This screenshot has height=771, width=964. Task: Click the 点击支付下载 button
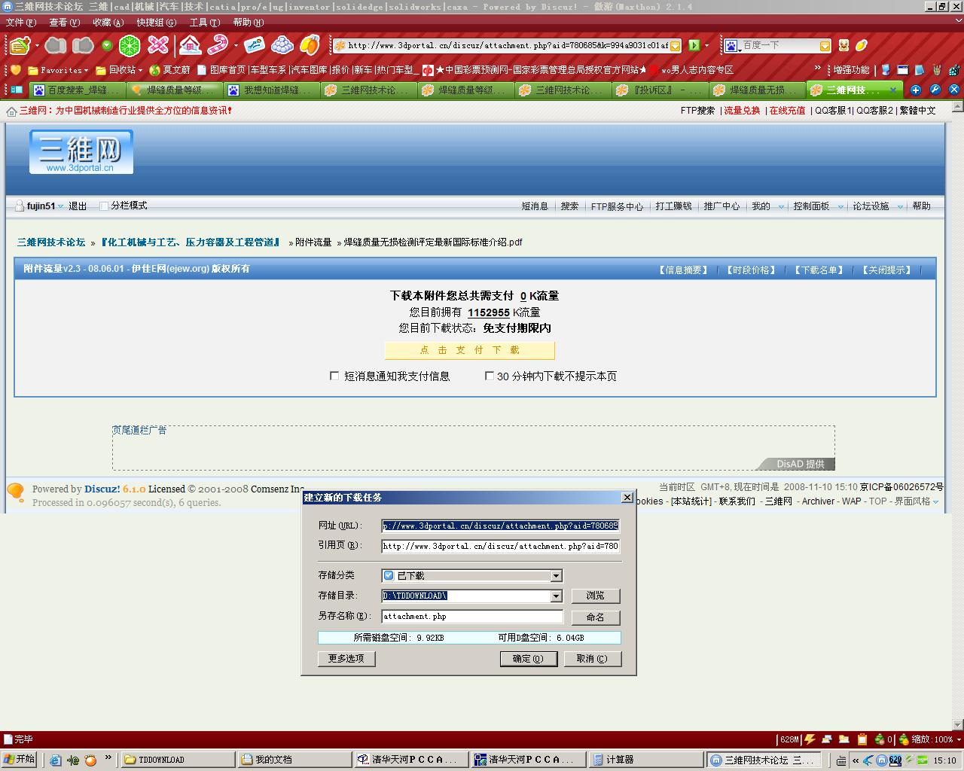click(470, 350)
